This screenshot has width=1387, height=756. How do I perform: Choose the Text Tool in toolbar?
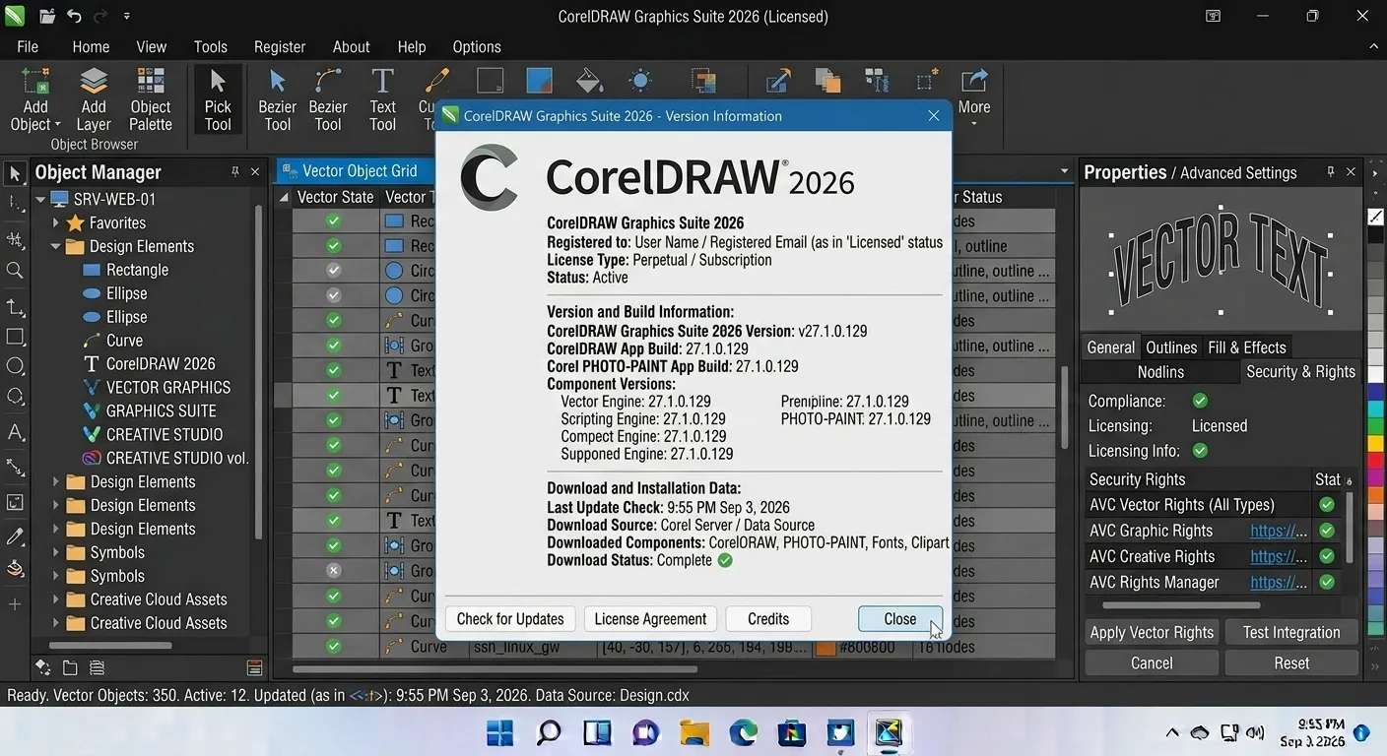pyautogui.click(x=382, y=99)
